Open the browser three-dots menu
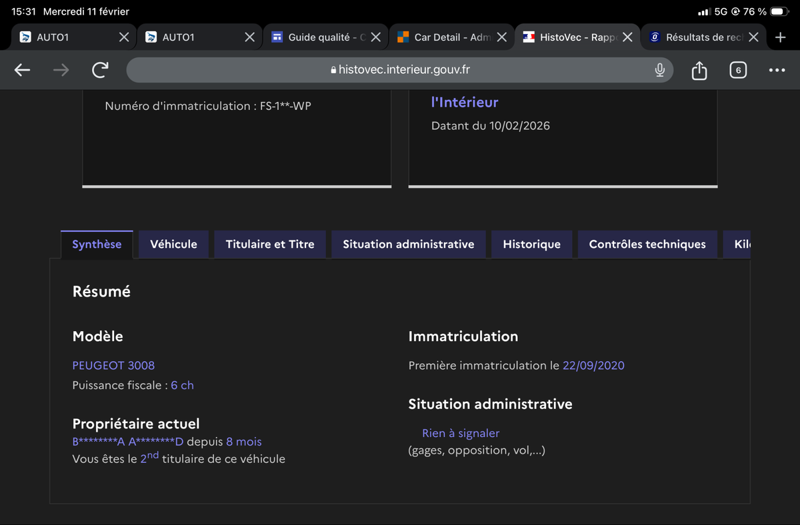This screenshot has height=525, width=800. (777, 70)
